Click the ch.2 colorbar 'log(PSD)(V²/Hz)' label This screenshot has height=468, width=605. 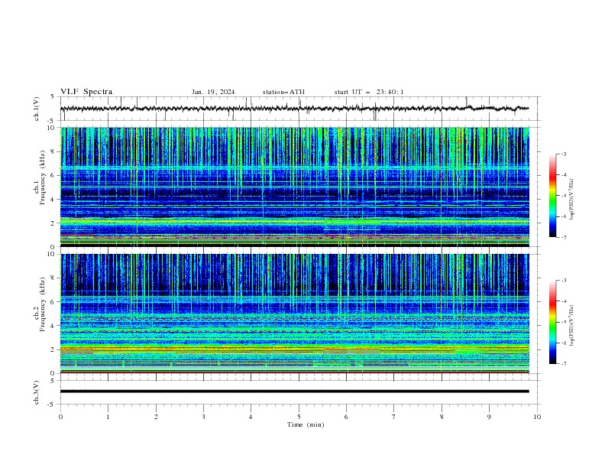(x=571, y=326)
